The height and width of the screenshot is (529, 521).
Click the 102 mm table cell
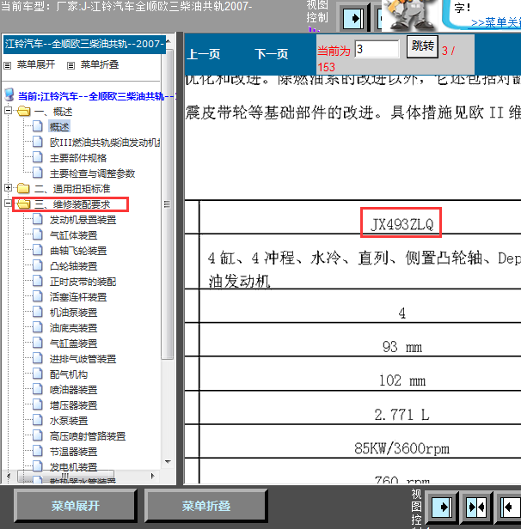pyautogui.click(x=401, y=380)
